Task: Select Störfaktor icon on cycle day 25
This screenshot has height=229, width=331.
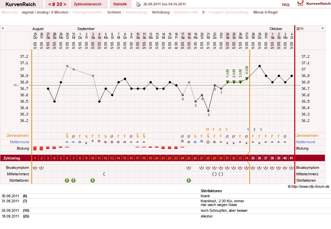Action: (x=189, y=180)
